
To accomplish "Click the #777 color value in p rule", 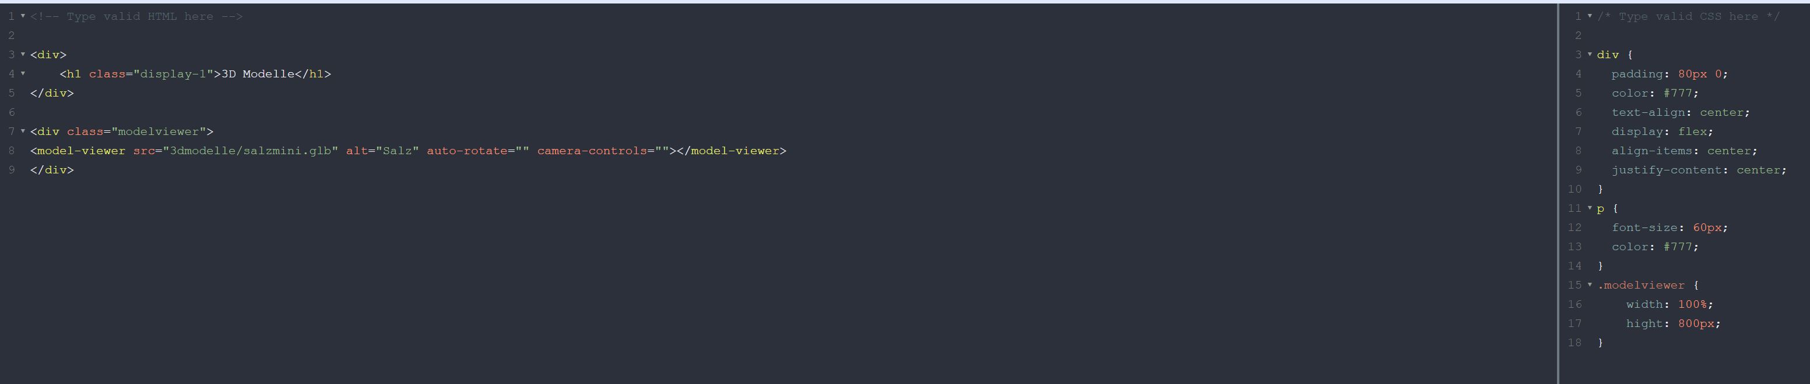I will [x=1680, y=247].
